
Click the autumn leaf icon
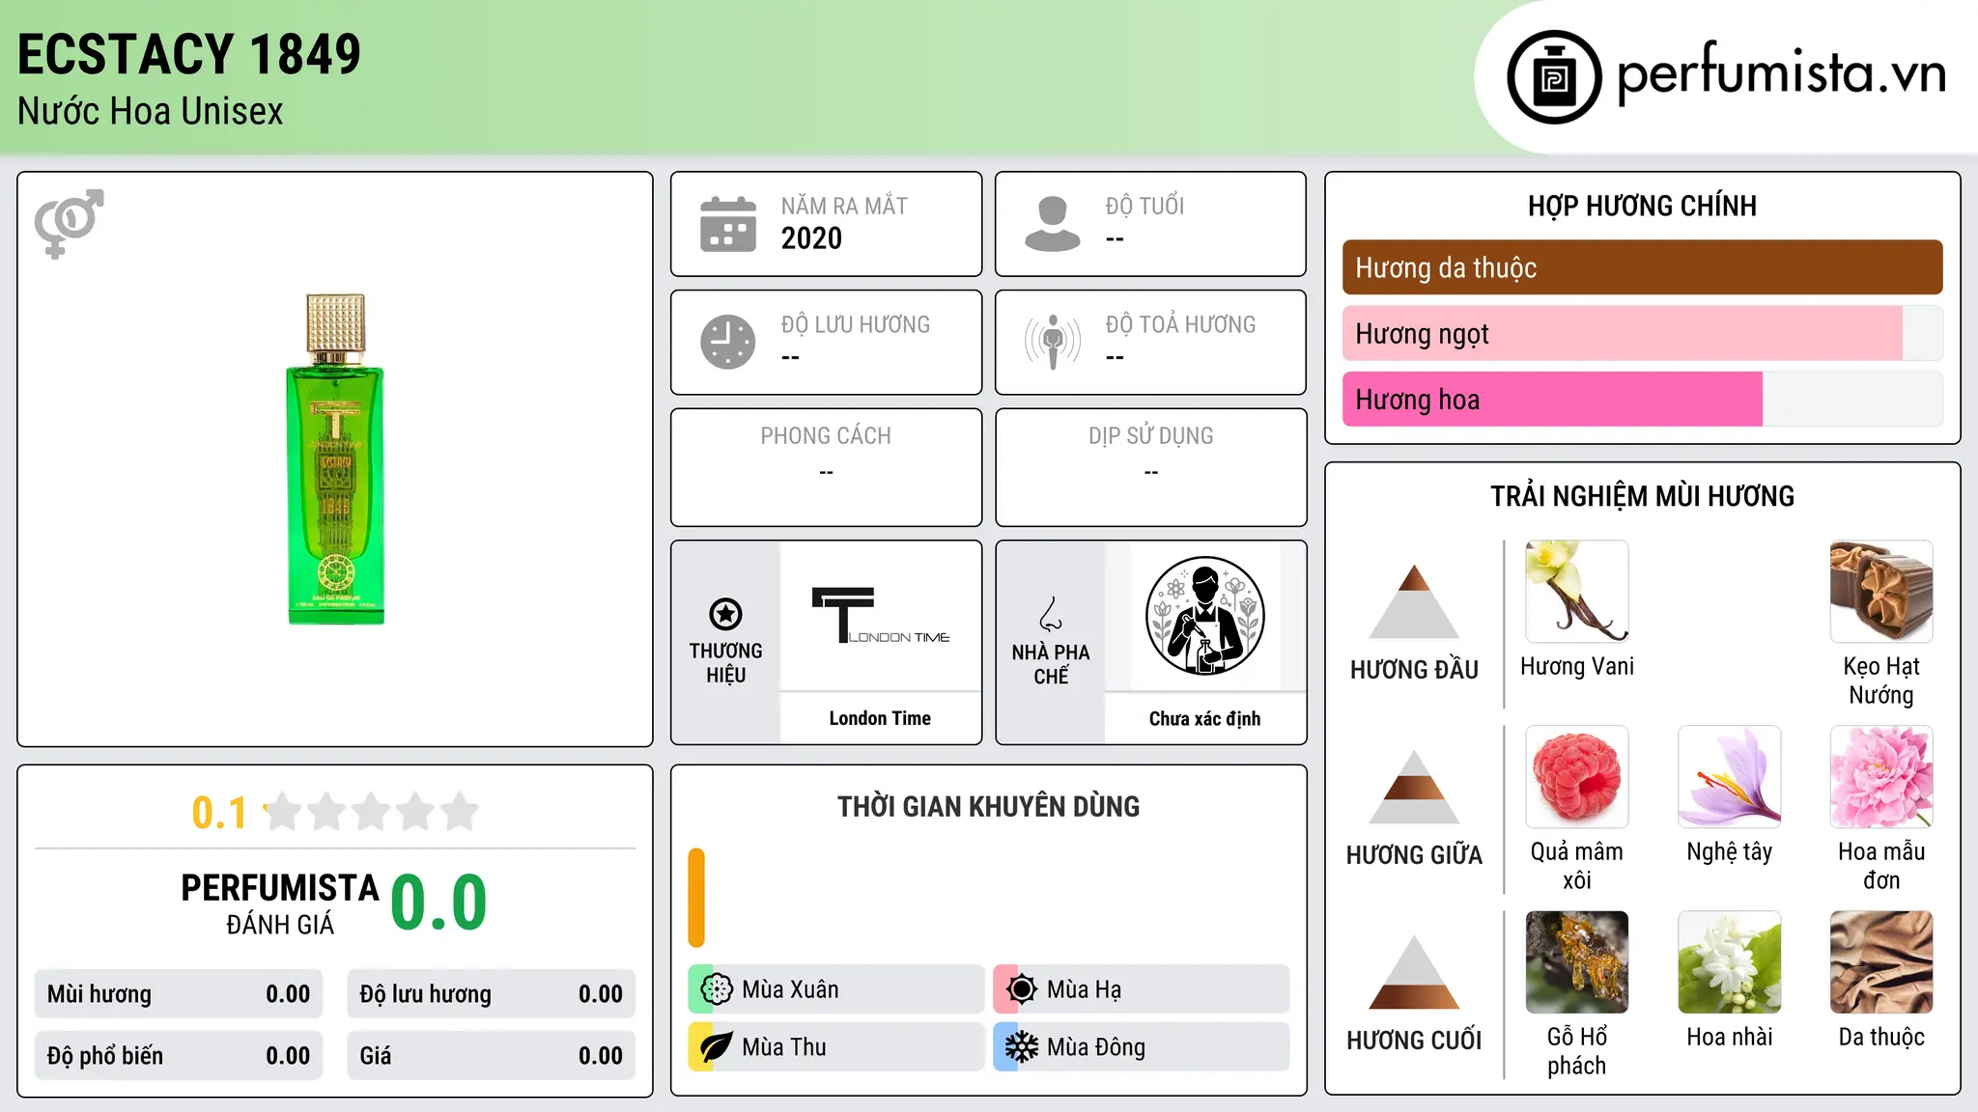[x=717, y=1047]
